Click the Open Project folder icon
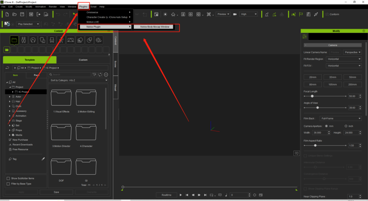This screenshot has width=368, height=201. coord(15,14)
